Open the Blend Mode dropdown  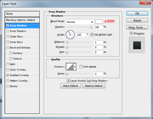point(80,22)
